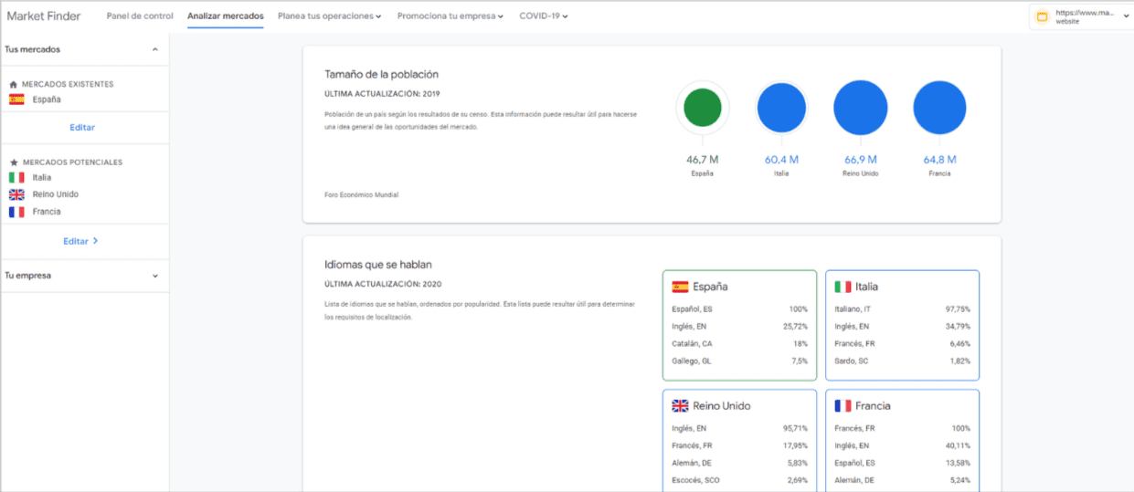The image size is (1134, 492).
Task: Click the Italiano, IT row in Italia card
Action: [902, 309]
